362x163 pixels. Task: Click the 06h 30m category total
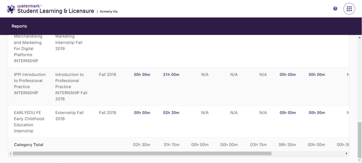tap(287, 145)
